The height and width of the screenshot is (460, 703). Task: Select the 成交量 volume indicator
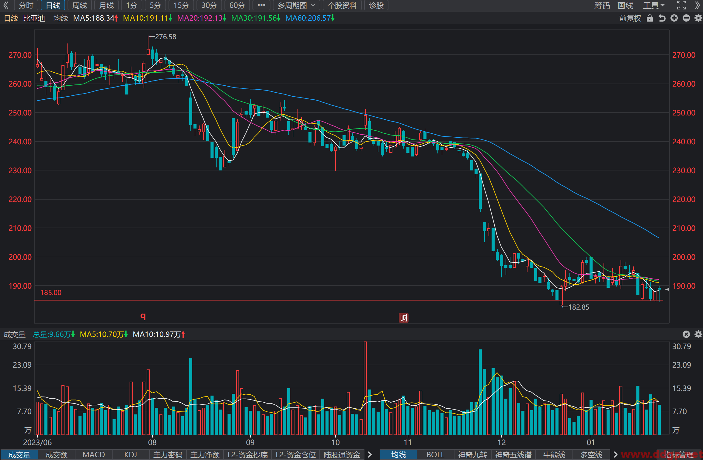(x=19, y=455)
